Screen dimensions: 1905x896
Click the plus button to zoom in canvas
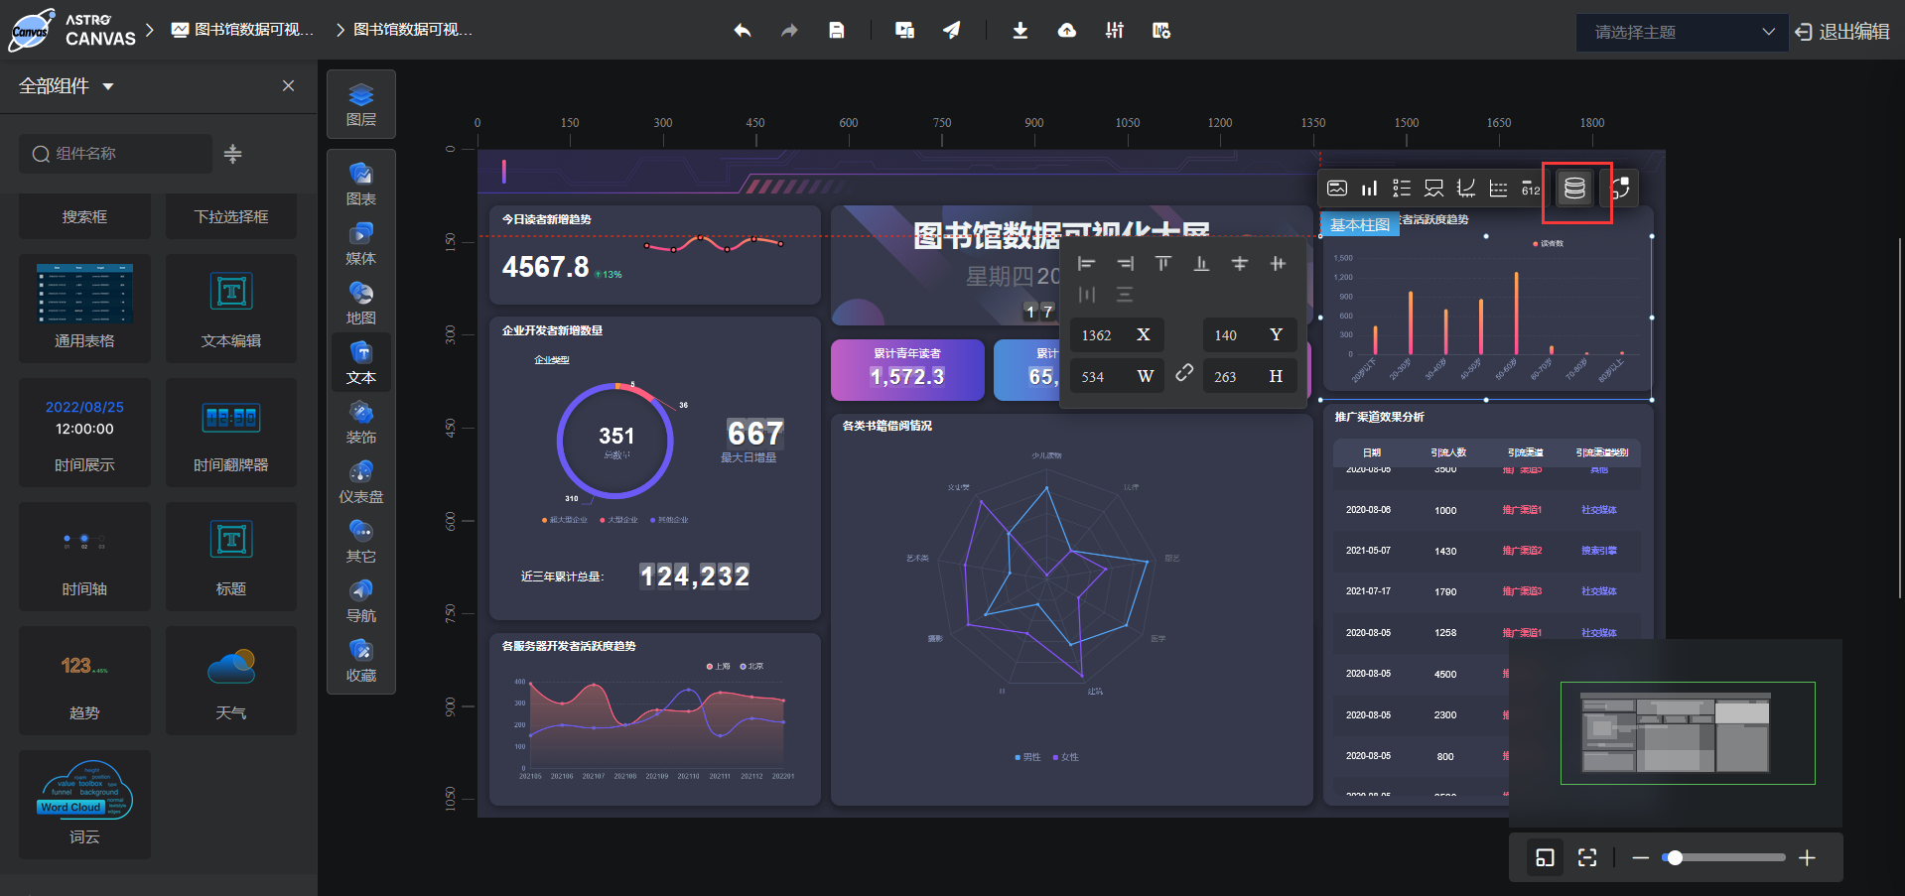click(x=1807, y=857)
